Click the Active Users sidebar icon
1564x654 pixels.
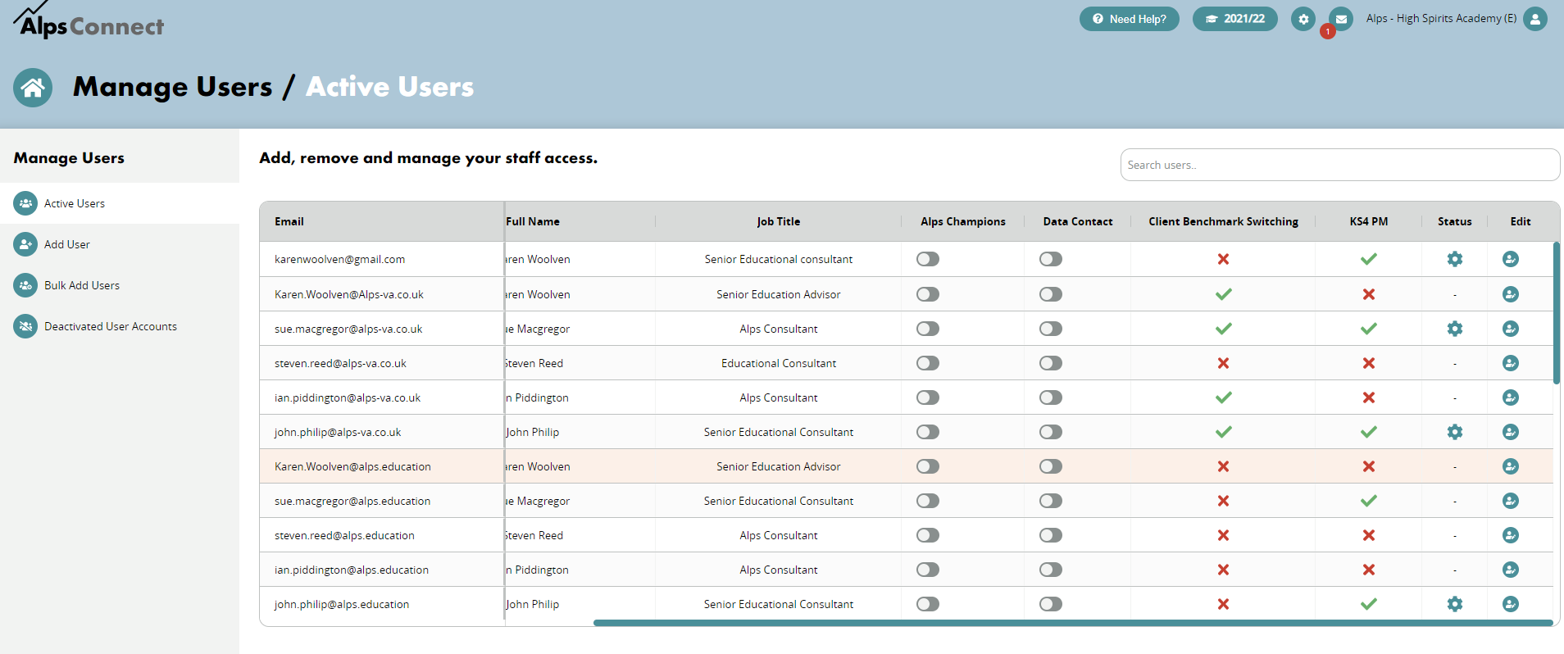(x=25, y=203)
